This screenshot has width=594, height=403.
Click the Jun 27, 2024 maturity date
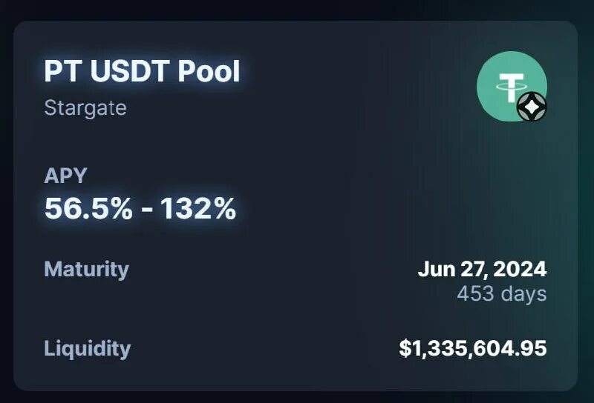tap(482, 269)
